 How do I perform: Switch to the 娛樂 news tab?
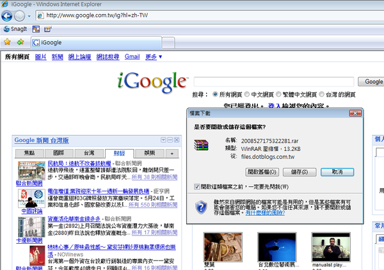149,154
